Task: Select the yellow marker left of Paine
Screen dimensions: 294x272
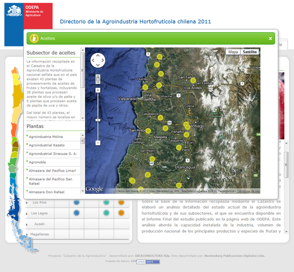Action: tap(179, 148)
